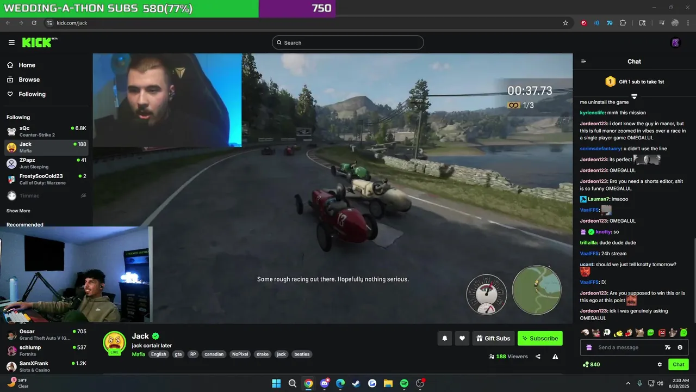Open 7TV emote picker in chat input
Viewport: 696px width, 392px height.
(x=668, y=347)
